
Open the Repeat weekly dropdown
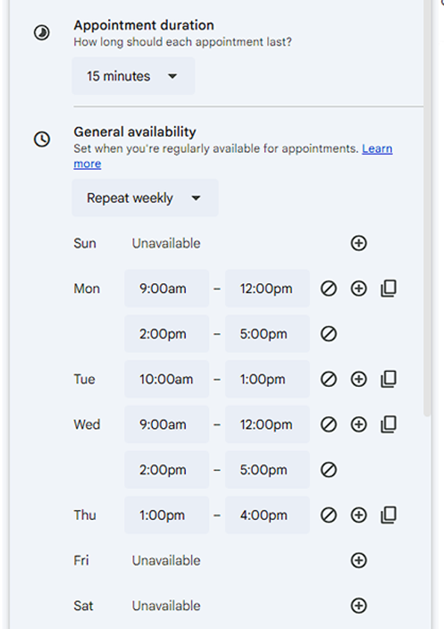click(x=145, y=198)
